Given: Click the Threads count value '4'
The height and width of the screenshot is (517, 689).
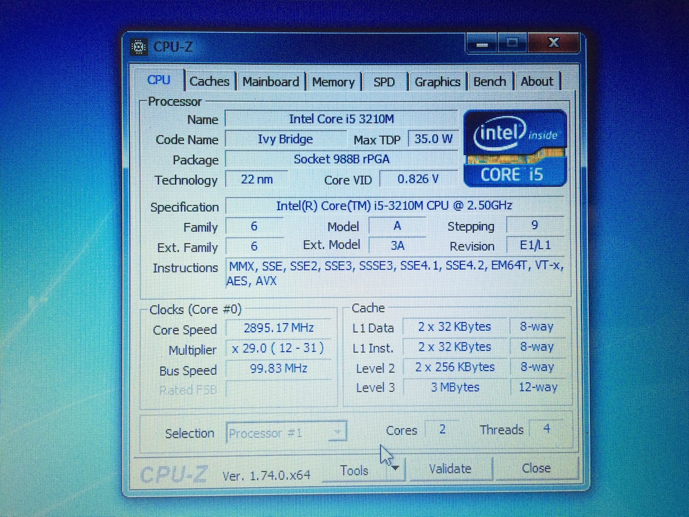Looking at the screenshot, I should (x=546, y=429).
